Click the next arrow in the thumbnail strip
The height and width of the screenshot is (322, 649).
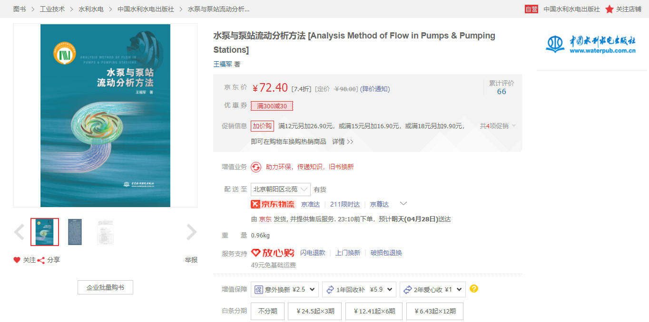point(191,232)
